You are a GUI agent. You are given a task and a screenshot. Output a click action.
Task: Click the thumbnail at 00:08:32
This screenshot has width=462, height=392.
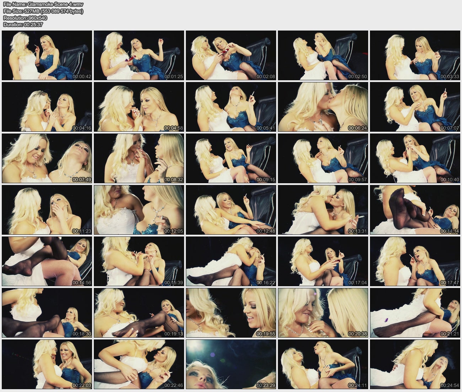pos(139,158)
